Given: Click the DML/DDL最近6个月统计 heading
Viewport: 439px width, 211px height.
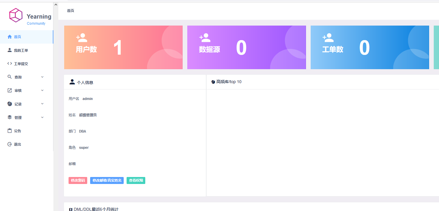Looking at the screenshot, I should tap(96, 209).
